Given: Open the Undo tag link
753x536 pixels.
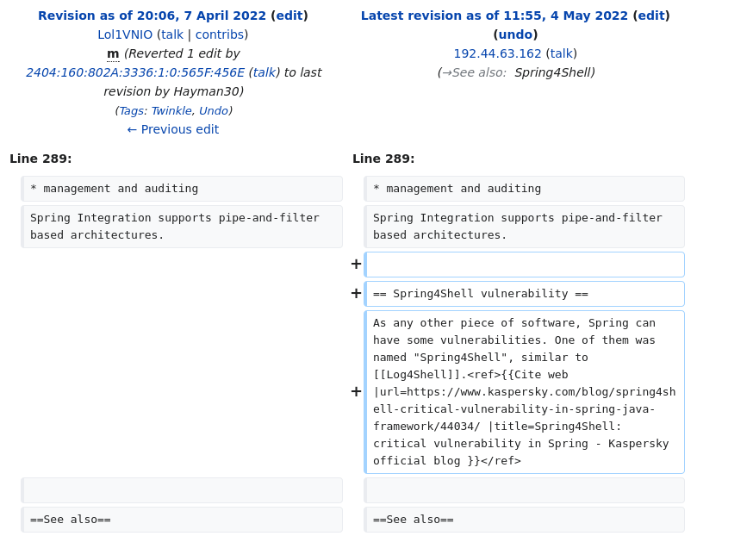Looking at the screenshot, I should (213, 111).
